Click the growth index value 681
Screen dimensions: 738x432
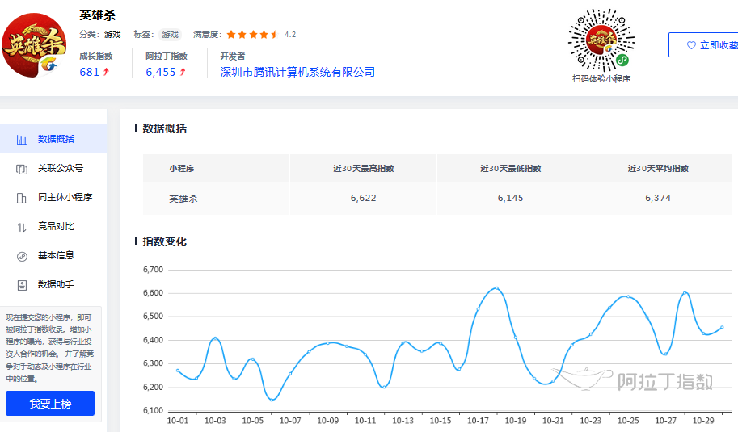90,72
